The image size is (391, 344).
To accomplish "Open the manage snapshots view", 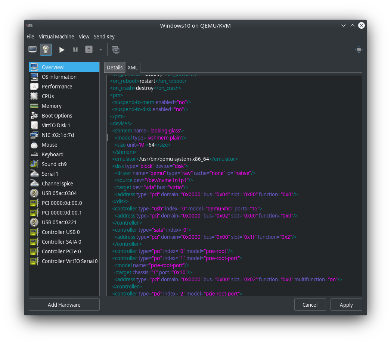I will tap(115, 50).
